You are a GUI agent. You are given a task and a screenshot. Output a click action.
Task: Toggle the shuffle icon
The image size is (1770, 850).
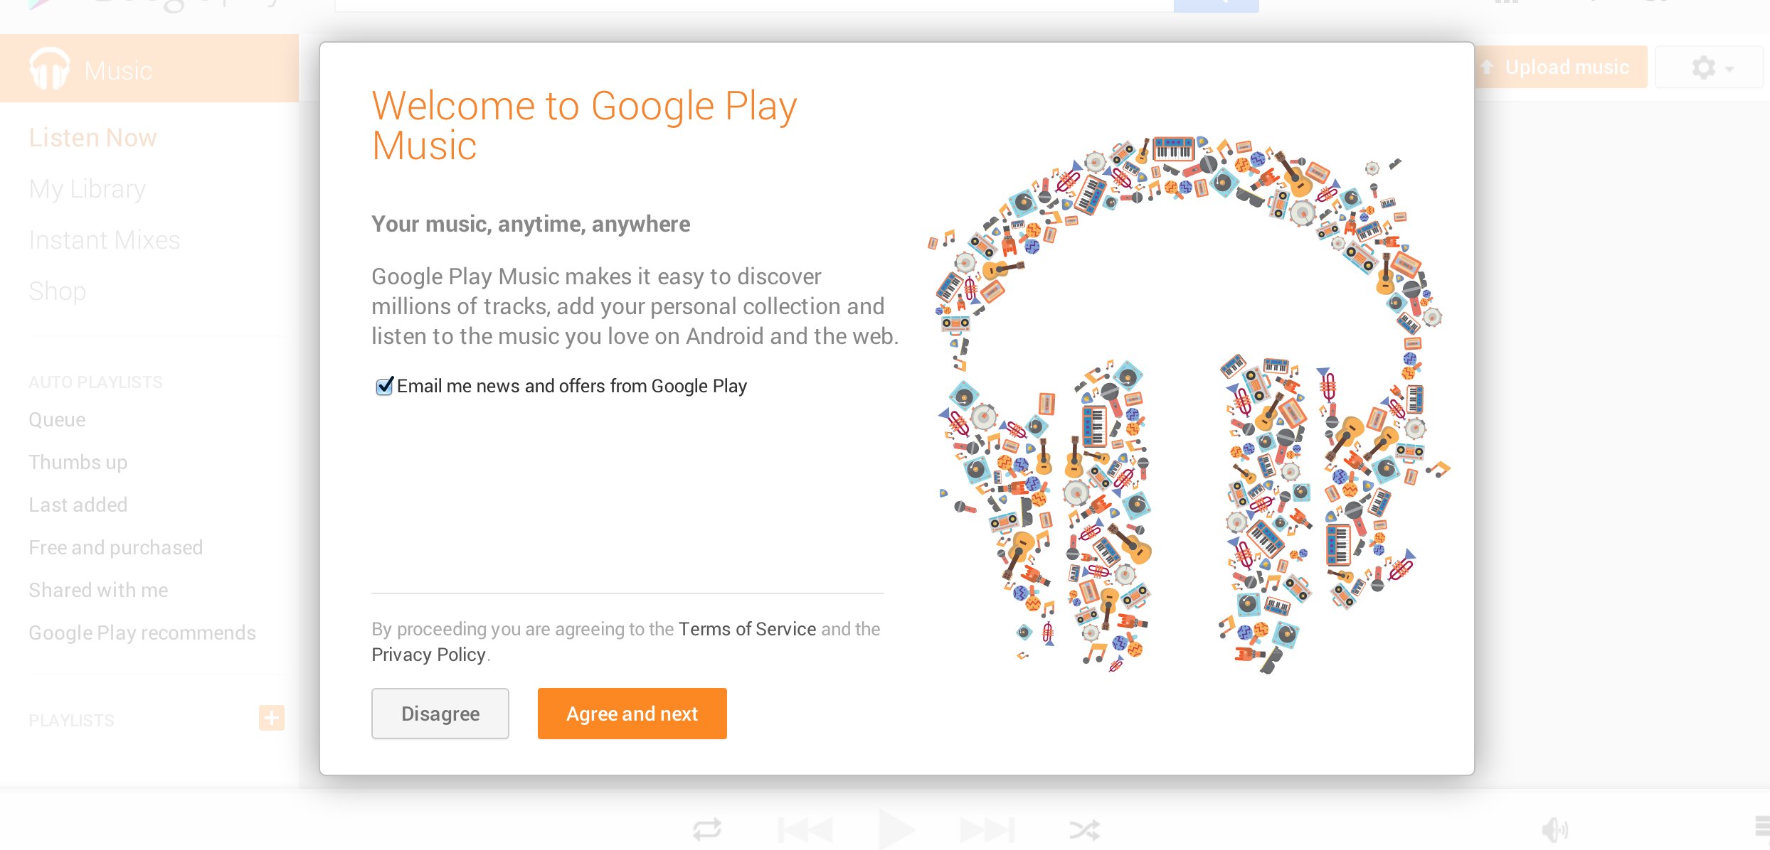[1084, 829]
